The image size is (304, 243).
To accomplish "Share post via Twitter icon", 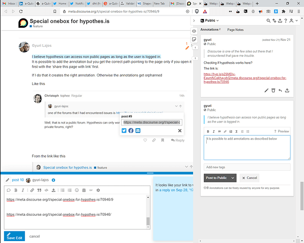I will click(x=124, y=131).
